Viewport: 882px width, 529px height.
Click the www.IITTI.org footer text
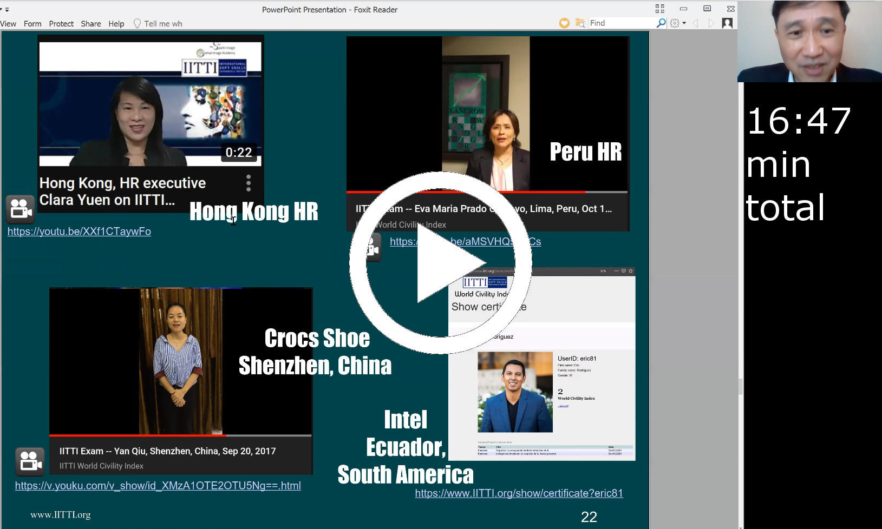61,515
